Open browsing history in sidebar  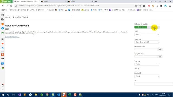(x=2, y=19)
